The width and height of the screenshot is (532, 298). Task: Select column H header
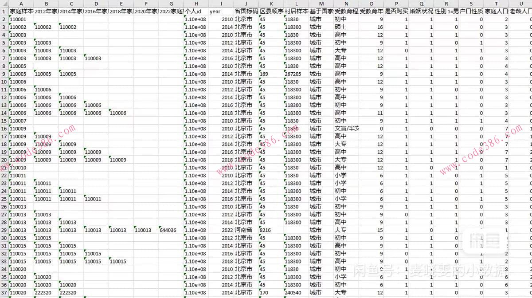[196, 4]
